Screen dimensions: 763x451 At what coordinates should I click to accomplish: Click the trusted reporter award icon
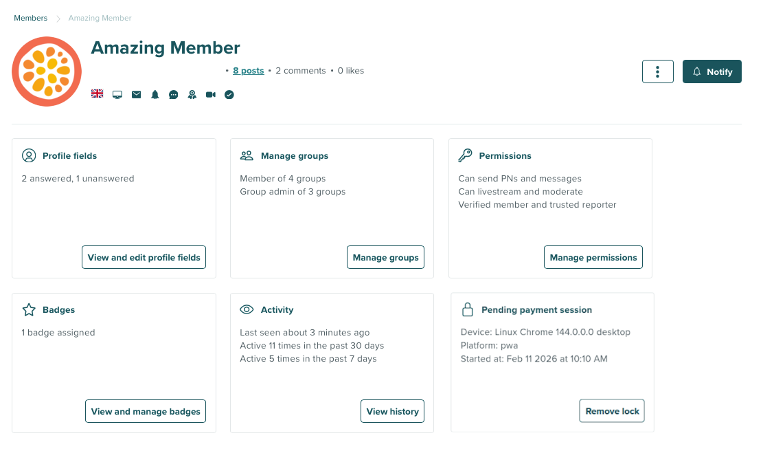point(192,94)
